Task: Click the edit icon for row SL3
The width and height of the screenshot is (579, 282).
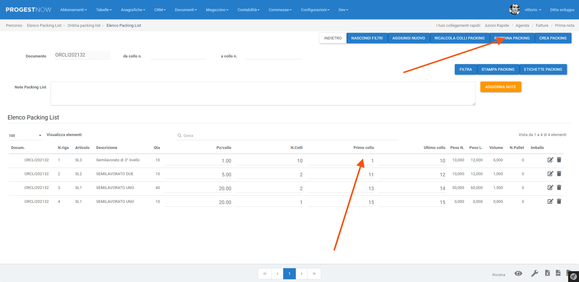Action: coord(550,160)
